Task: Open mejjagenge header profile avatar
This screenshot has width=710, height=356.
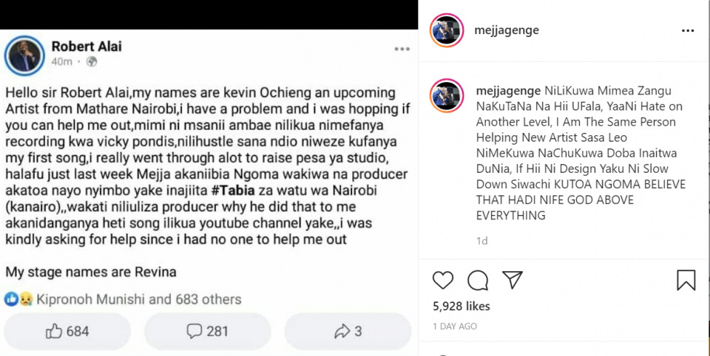Action: coord(447,30)
